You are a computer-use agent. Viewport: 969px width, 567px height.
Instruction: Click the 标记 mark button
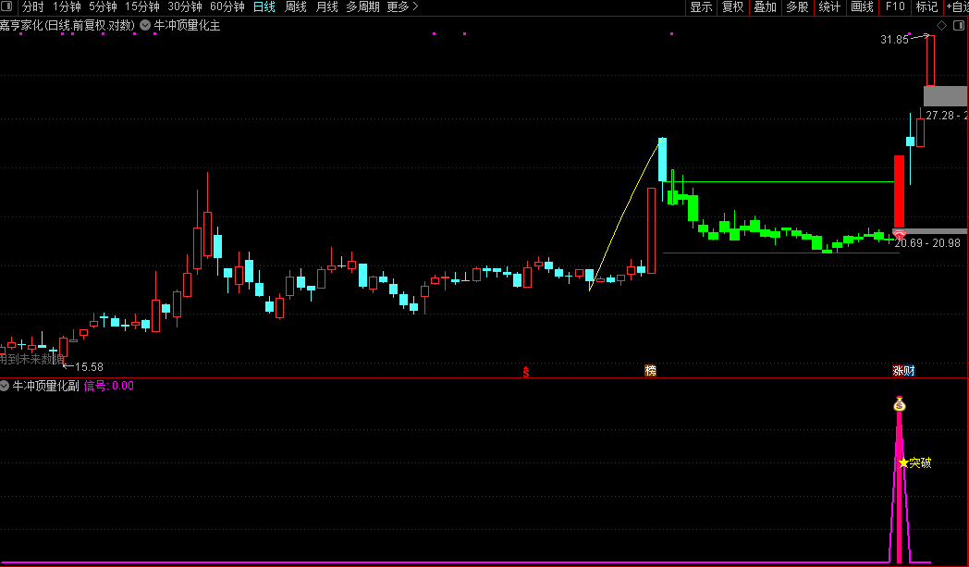(x=926, y=6)
